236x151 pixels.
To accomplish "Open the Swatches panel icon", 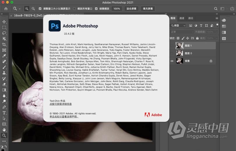I will tap(224, 26).
